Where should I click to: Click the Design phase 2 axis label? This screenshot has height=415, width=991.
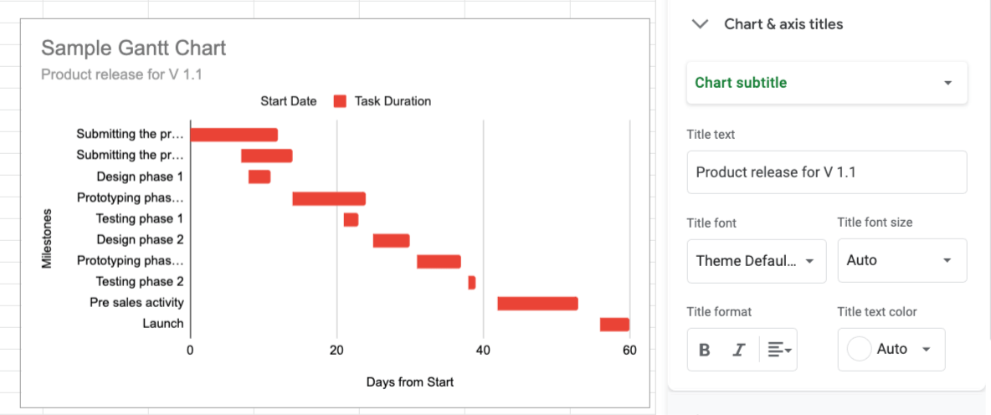[140, 240]
